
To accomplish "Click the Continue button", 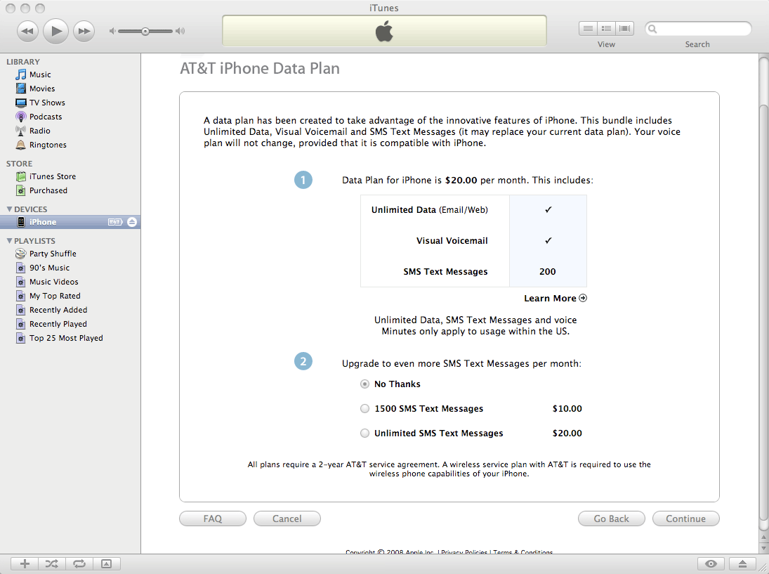I will tap(685, 518).
